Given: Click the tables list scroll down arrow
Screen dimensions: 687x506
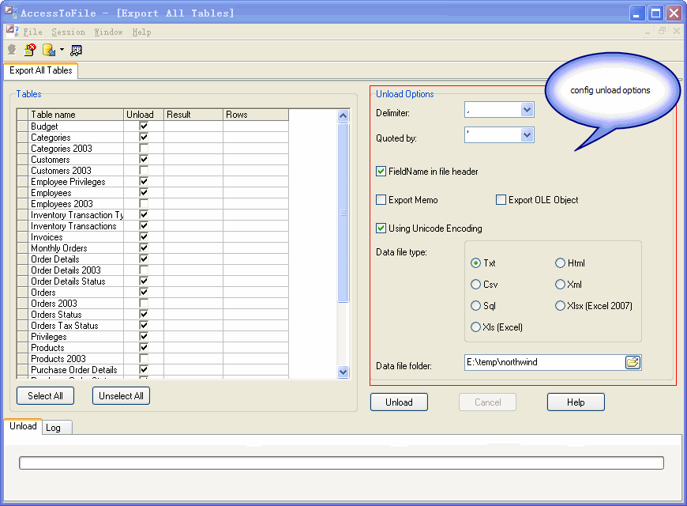Looking at the screenshot, I should point(343,372).
